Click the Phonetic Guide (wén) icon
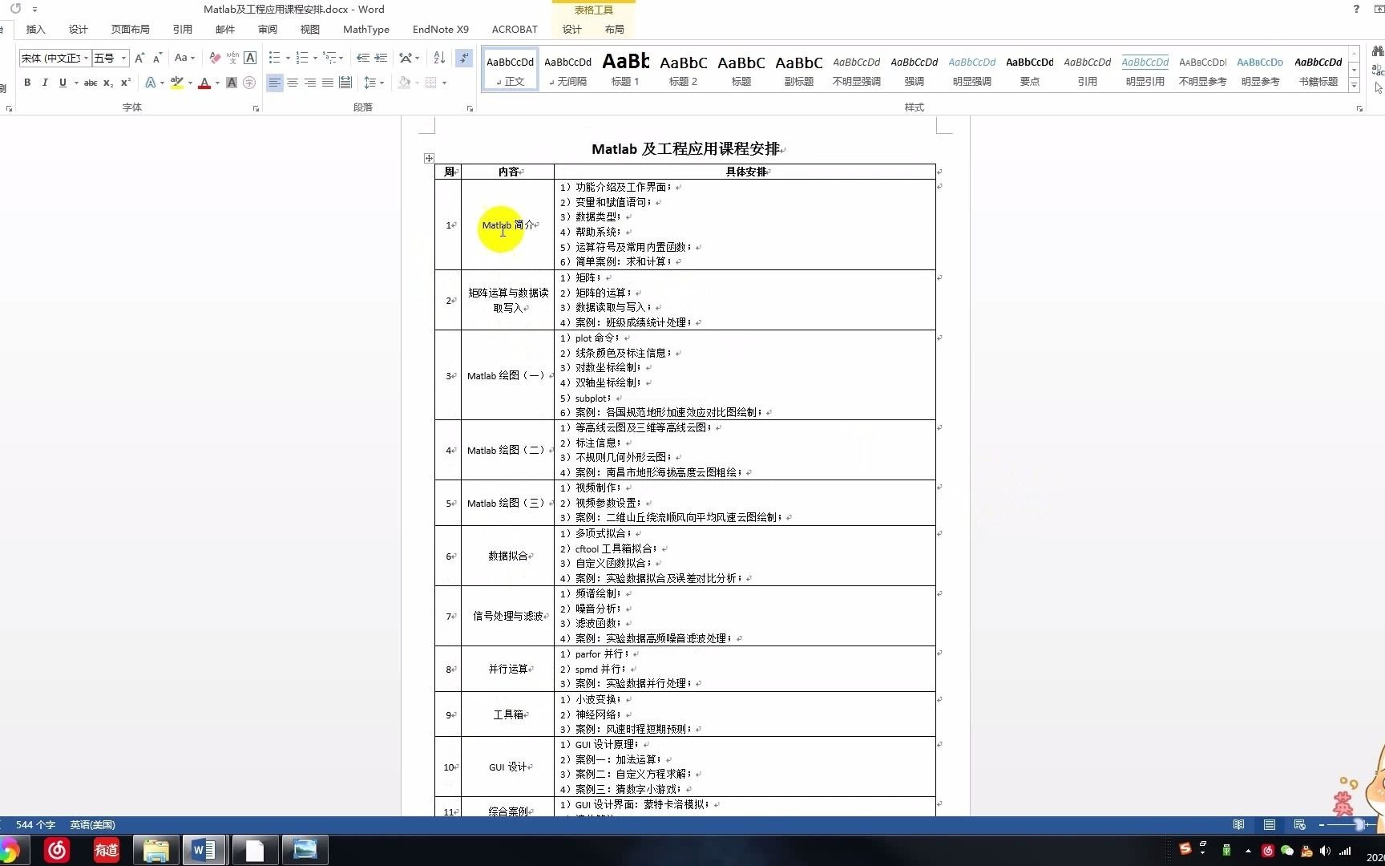 (x=232, y=58)
